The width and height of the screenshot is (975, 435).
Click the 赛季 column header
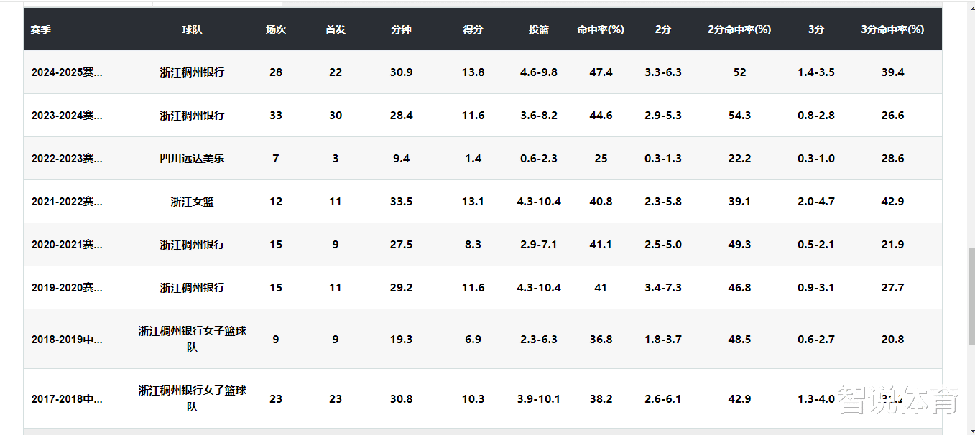coord(41,29)
